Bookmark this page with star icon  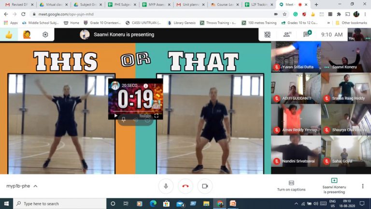tap(285, 14)
